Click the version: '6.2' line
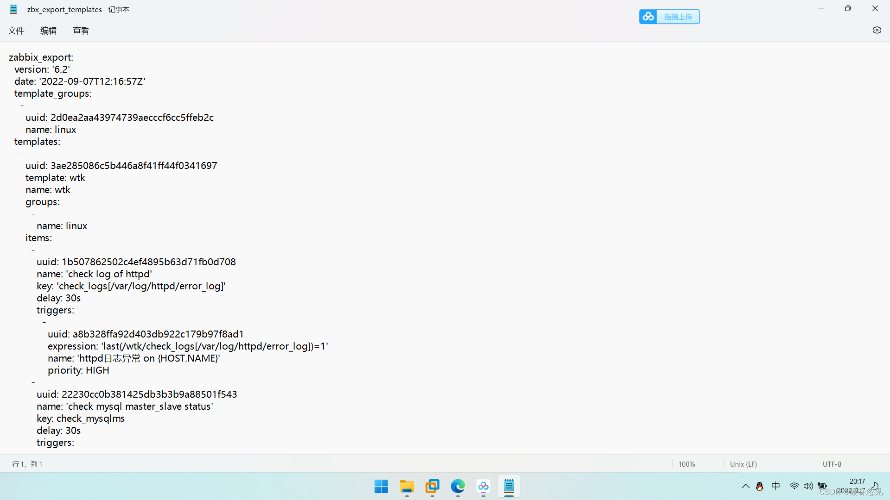890x500 pixels. coord(42,69)
